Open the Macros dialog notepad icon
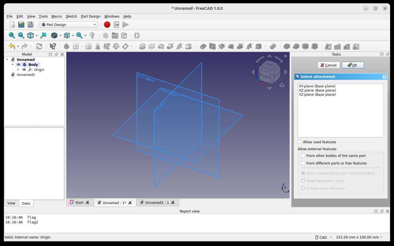Image resolution: width=394 pixels, height=246 pixels. pyautogui.click(x=116, y=25)
